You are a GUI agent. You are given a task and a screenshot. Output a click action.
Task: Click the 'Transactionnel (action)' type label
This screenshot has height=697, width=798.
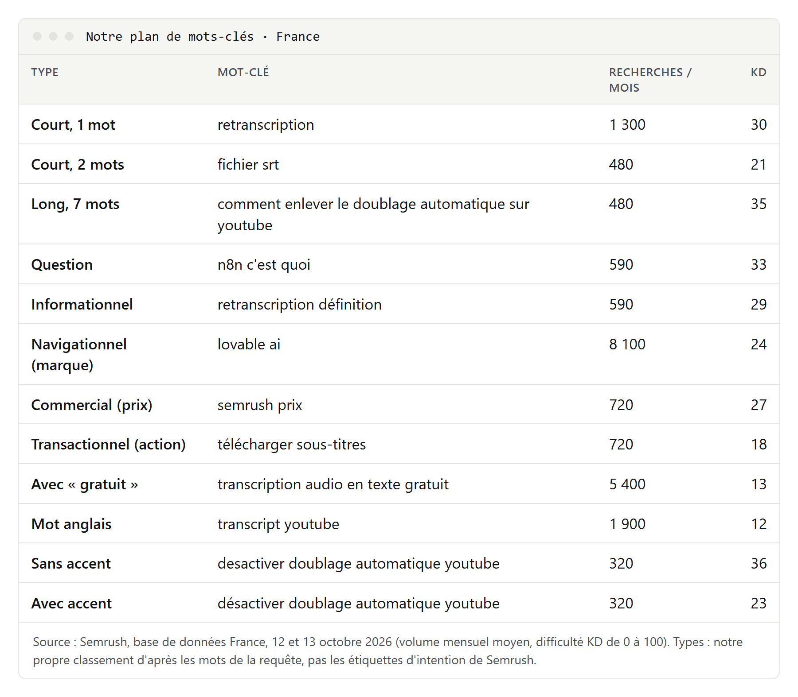tap(109, 444)
